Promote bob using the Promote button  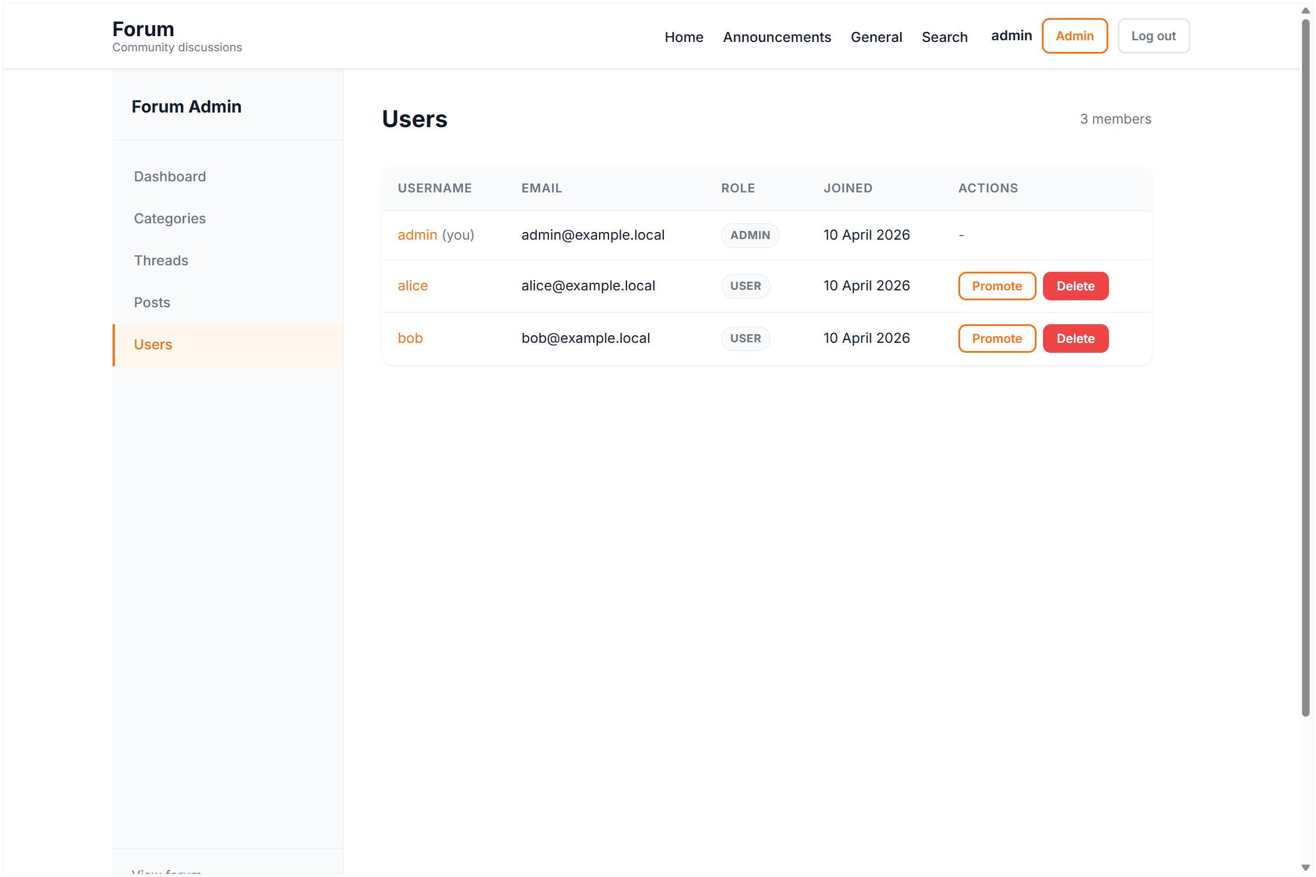click(997, 338)
